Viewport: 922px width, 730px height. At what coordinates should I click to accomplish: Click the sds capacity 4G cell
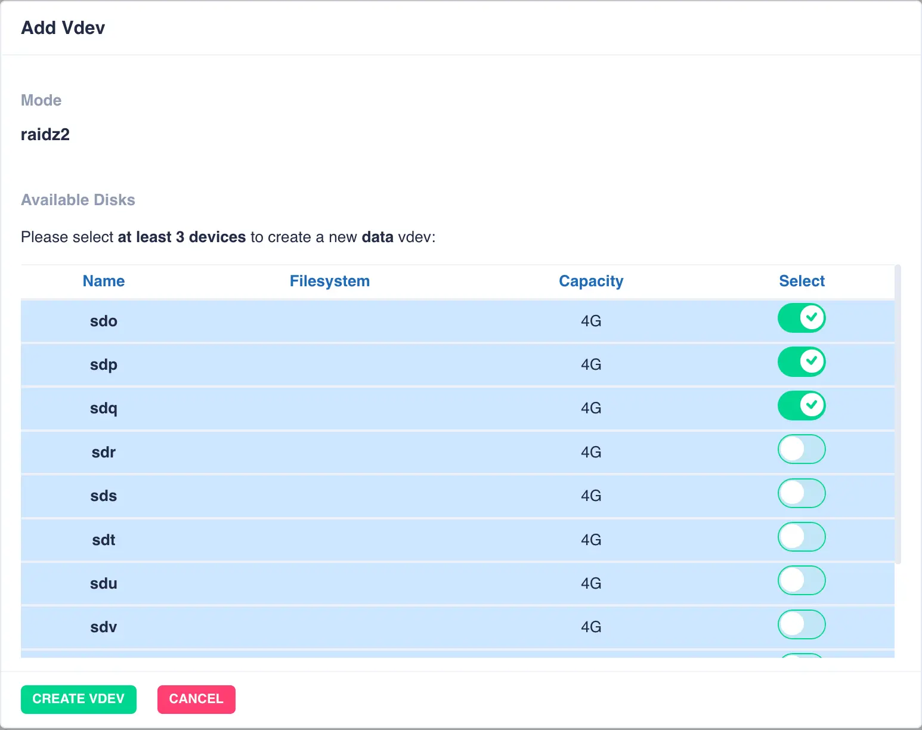point(590,496)
